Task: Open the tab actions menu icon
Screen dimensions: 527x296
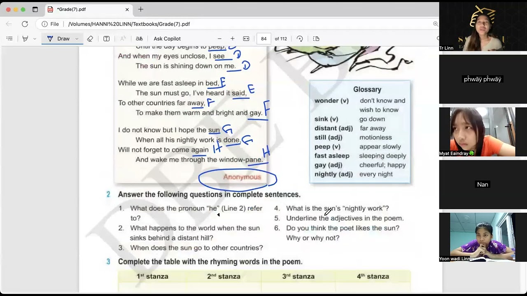Action: [35, 9]
